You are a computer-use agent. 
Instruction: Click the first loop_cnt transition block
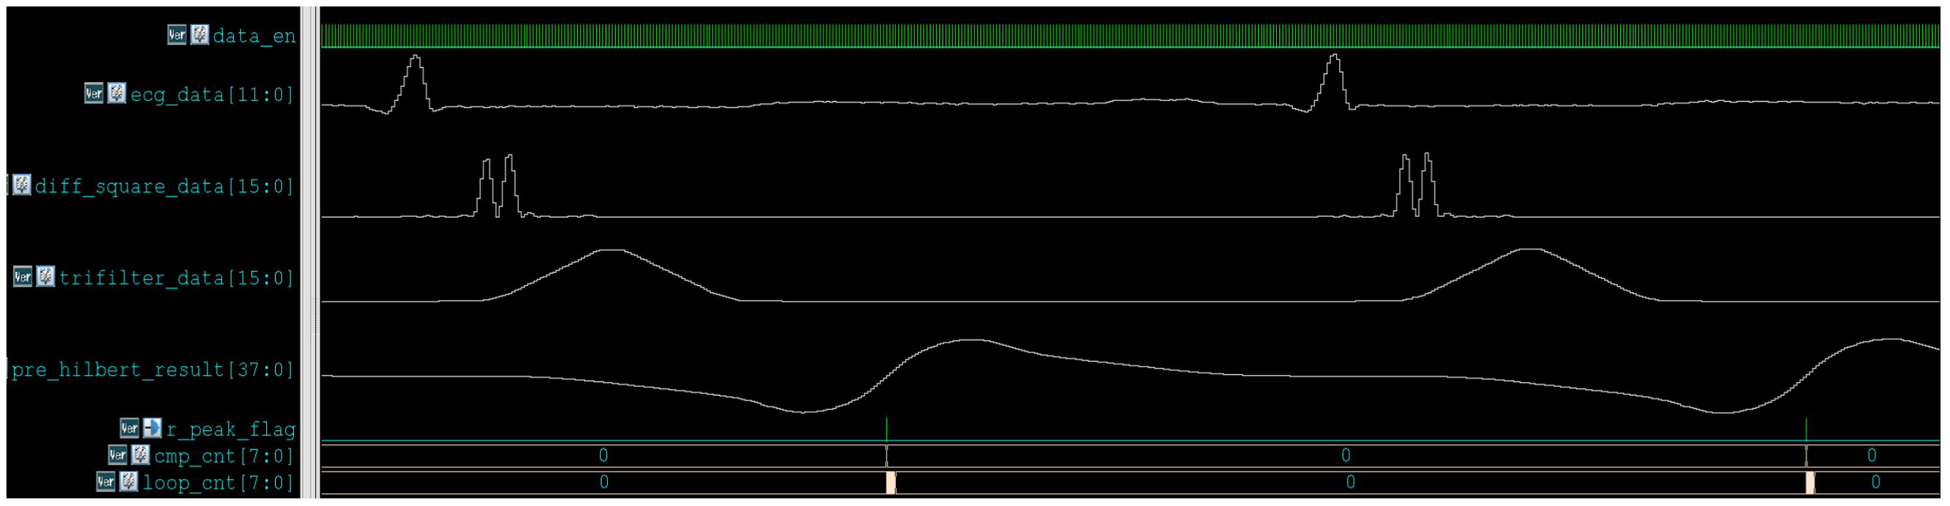point(891,483)
